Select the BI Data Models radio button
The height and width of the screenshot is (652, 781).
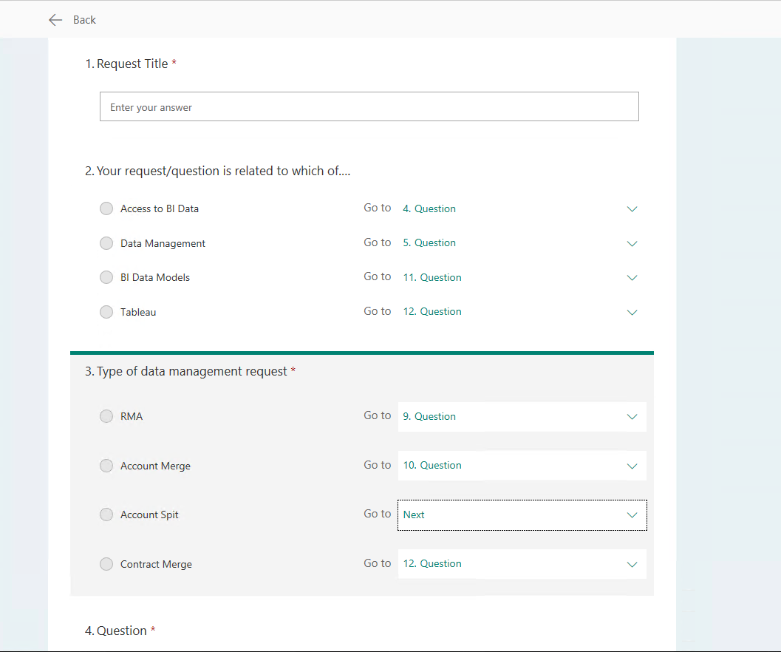pos(106,277)
